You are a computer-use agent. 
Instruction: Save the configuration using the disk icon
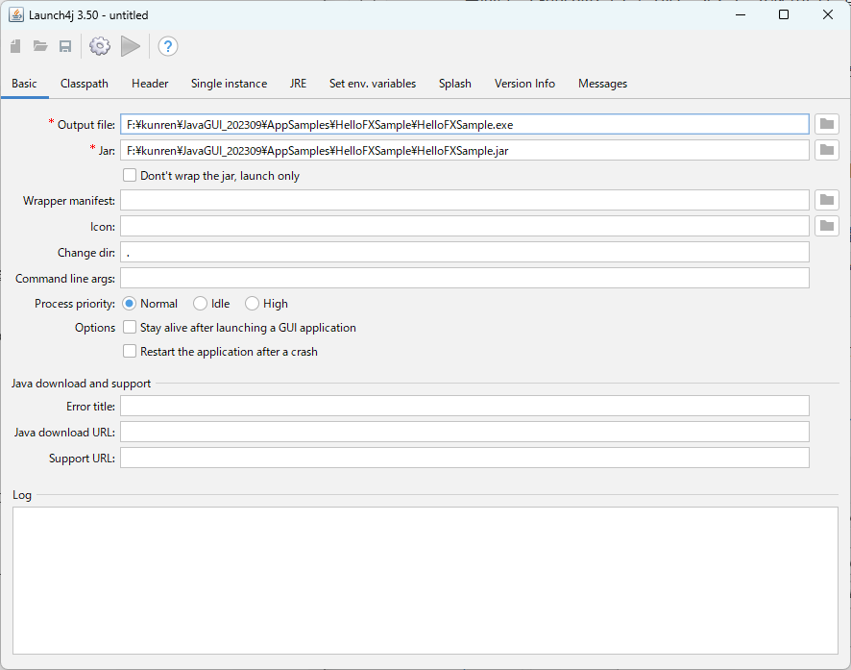pos(65,46)
